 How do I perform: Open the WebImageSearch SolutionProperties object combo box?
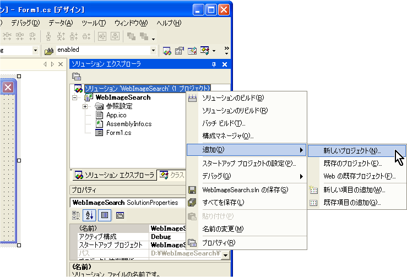128,203
